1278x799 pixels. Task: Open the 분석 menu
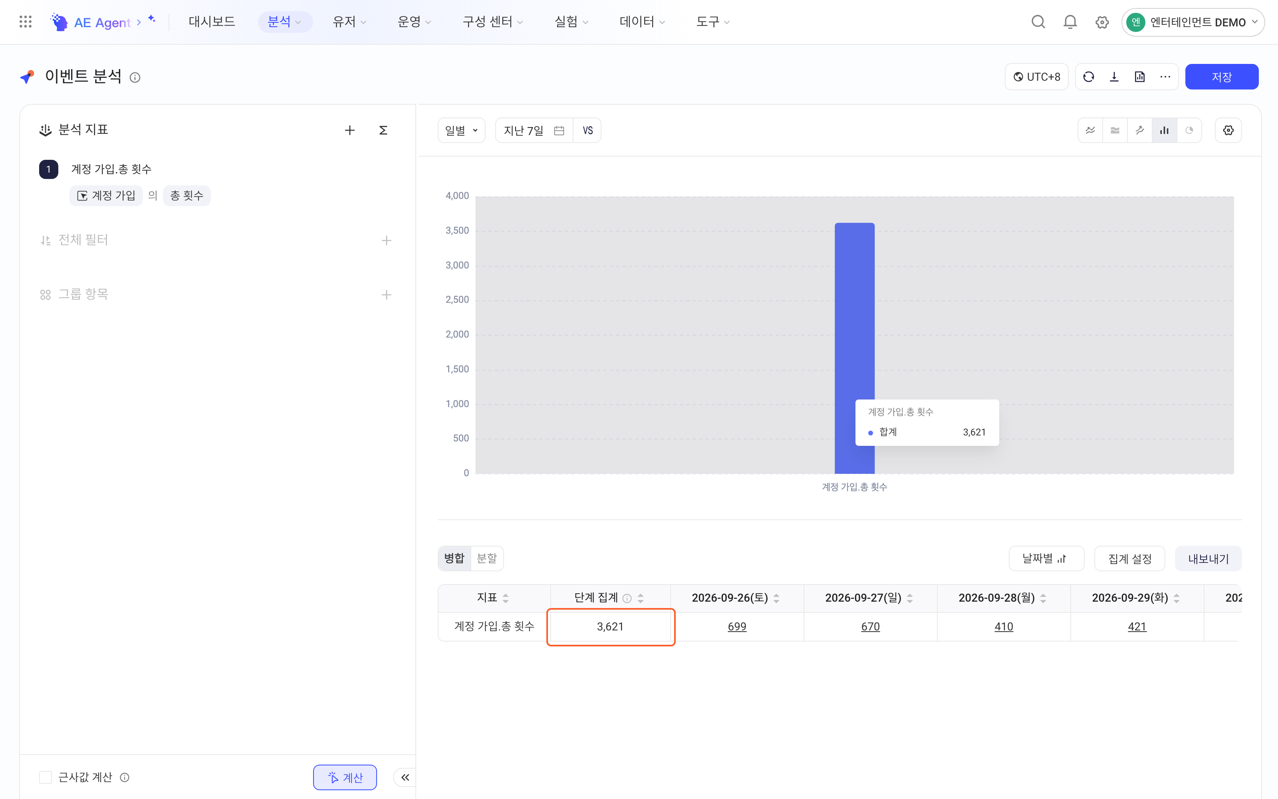pos(285,22)
